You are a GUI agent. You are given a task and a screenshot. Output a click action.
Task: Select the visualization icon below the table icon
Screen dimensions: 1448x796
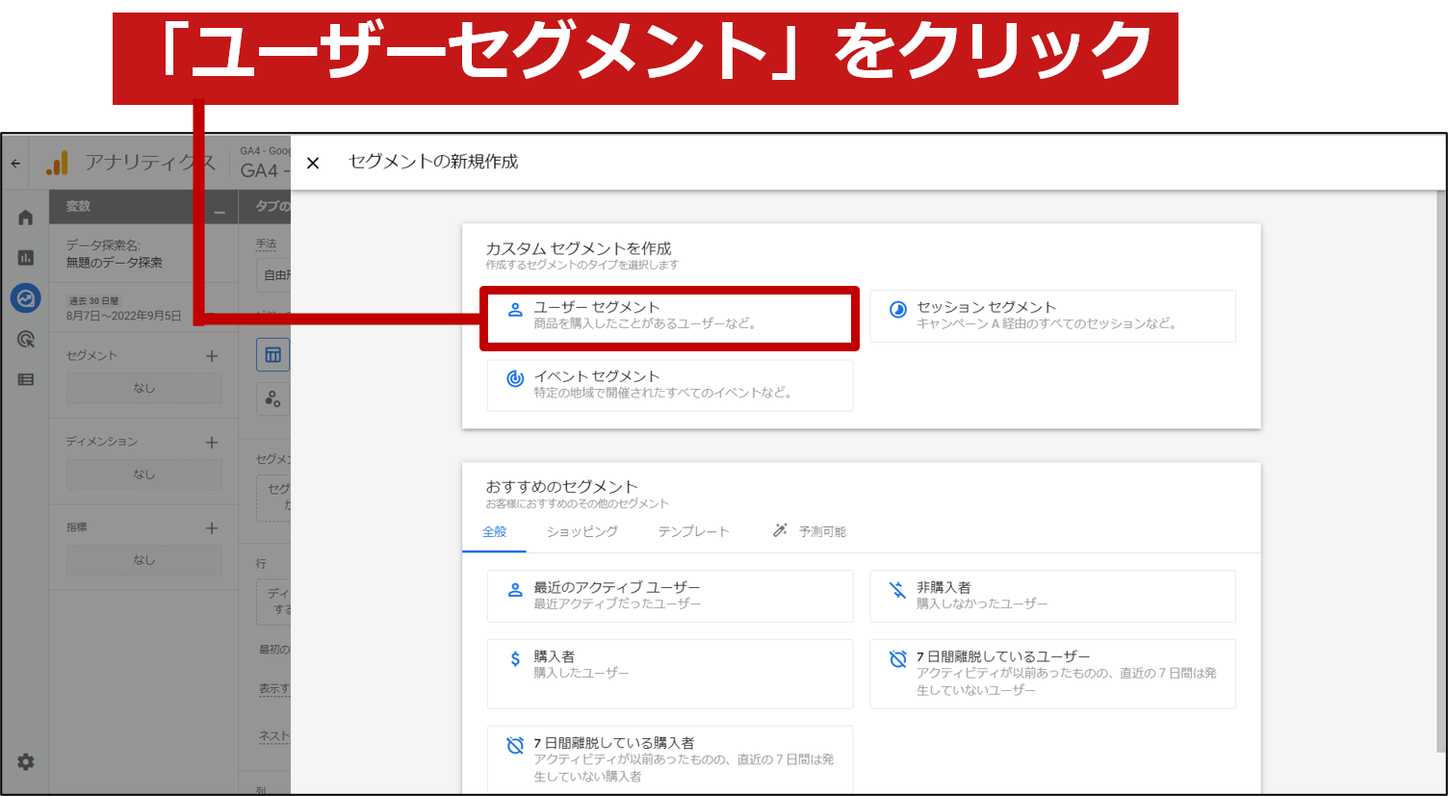click(x=273, y=398)
